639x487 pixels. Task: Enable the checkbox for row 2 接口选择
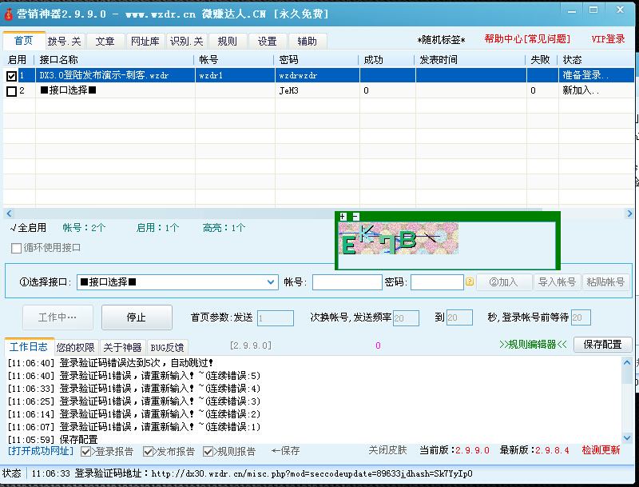tap(11, 91)
